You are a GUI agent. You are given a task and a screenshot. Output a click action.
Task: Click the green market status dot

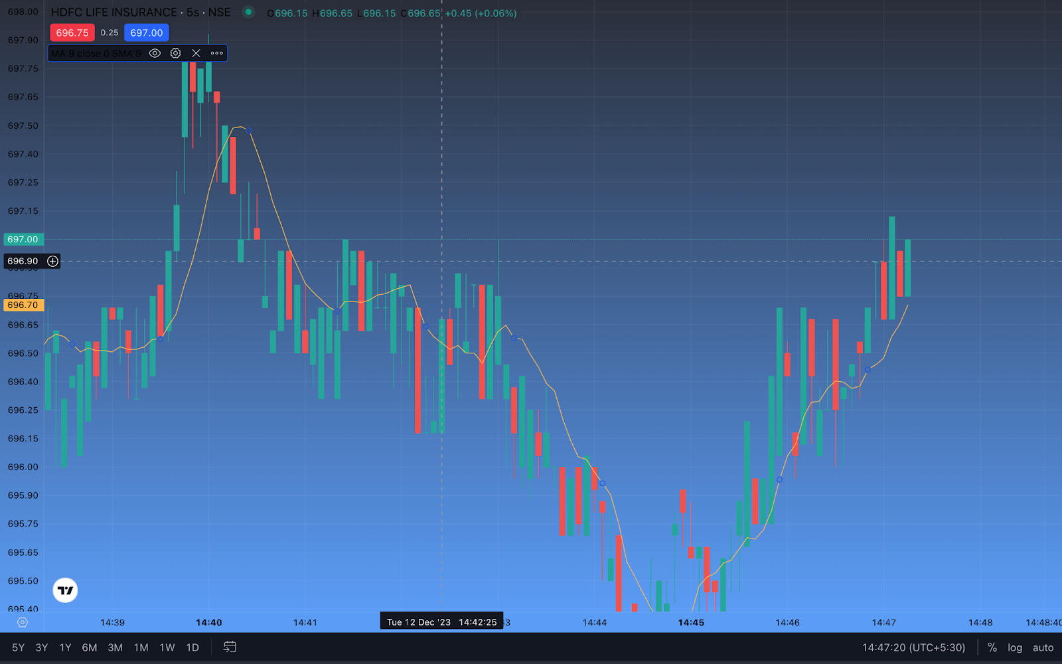pyautogui.click(x=248, y=12)
